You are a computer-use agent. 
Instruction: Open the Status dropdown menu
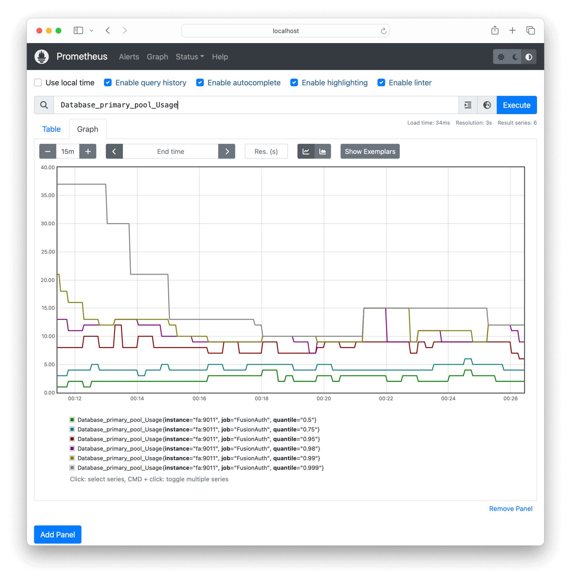190,57
